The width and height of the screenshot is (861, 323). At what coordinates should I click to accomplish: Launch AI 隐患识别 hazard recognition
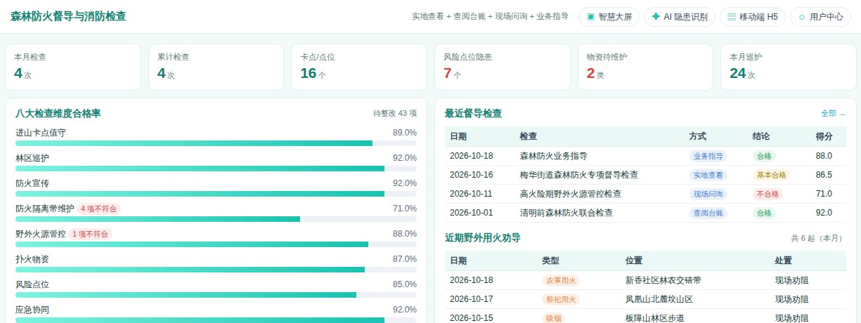point(680,17)
